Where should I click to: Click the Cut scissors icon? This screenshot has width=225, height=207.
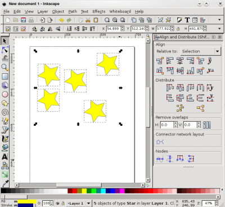(88, 20)
